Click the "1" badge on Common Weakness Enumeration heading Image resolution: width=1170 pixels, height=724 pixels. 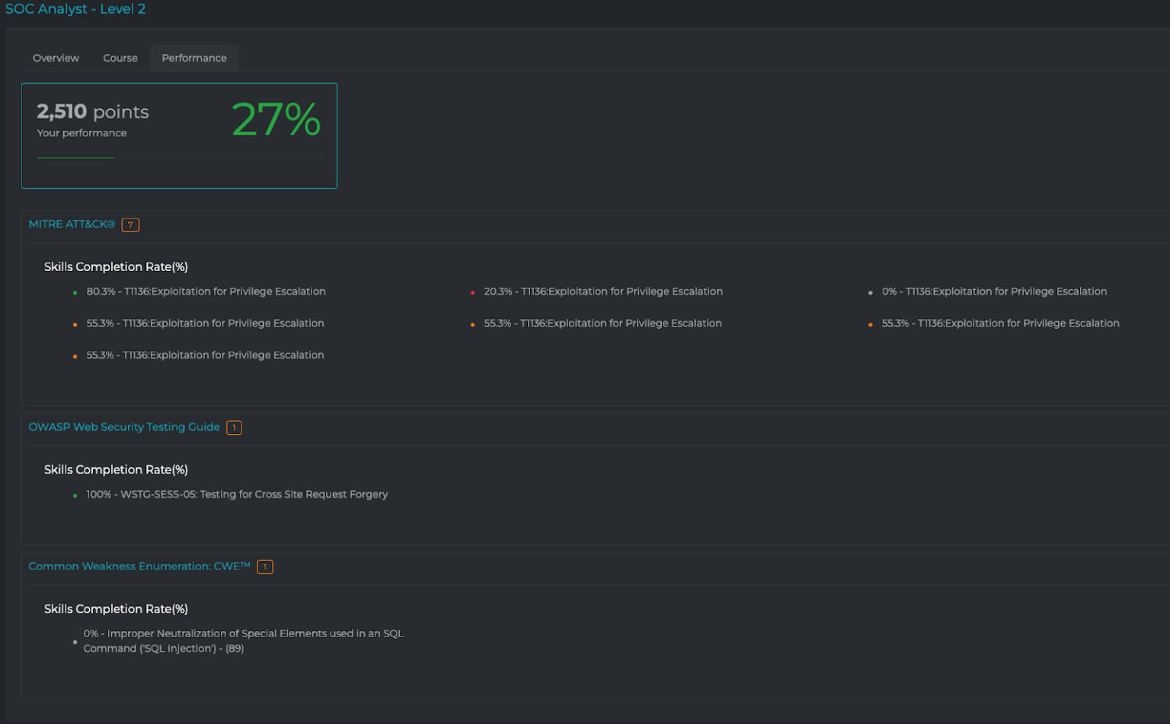[x=265, y=566]
